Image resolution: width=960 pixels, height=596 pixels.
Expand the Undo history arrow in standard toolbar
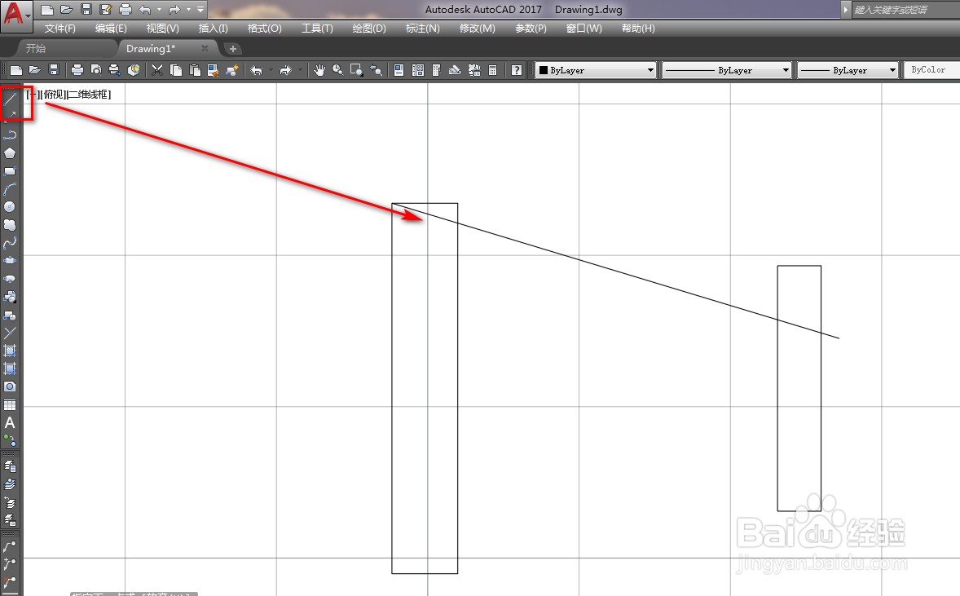point(271,70)
